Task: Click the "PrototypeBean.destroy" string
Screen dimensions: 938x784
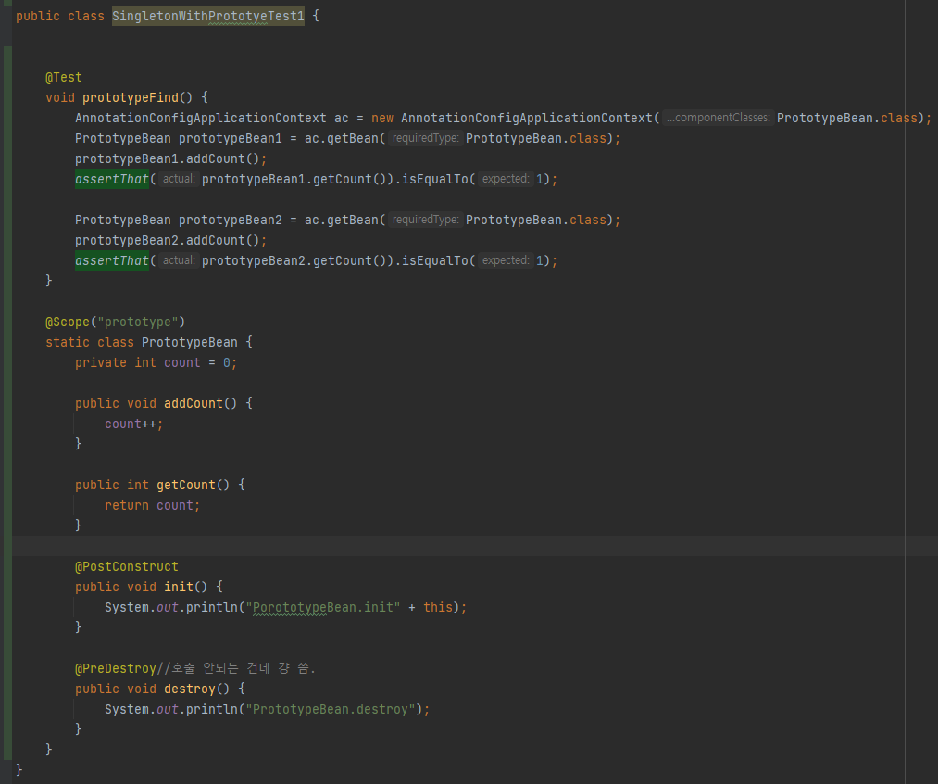Action: click(331, 709)
